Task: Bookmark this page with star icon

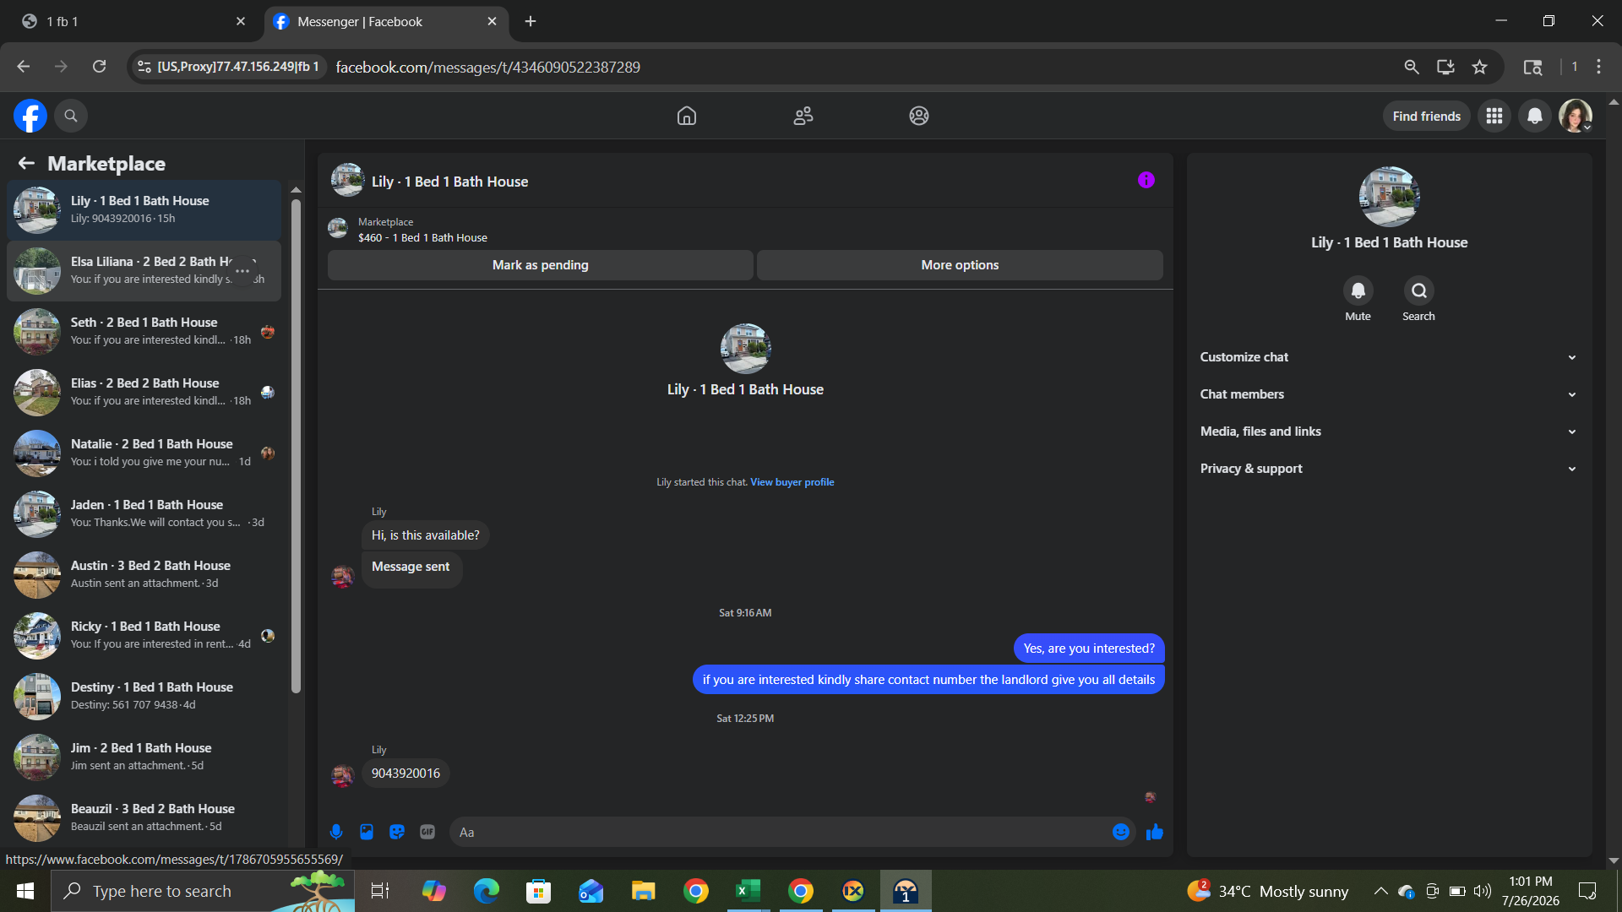Action: (1479, 67)
